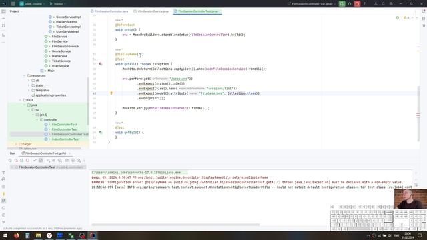Screen dimensions: 427x240
Task: Open TicketServiceImpl in project tree
Action: coord(68,27)
